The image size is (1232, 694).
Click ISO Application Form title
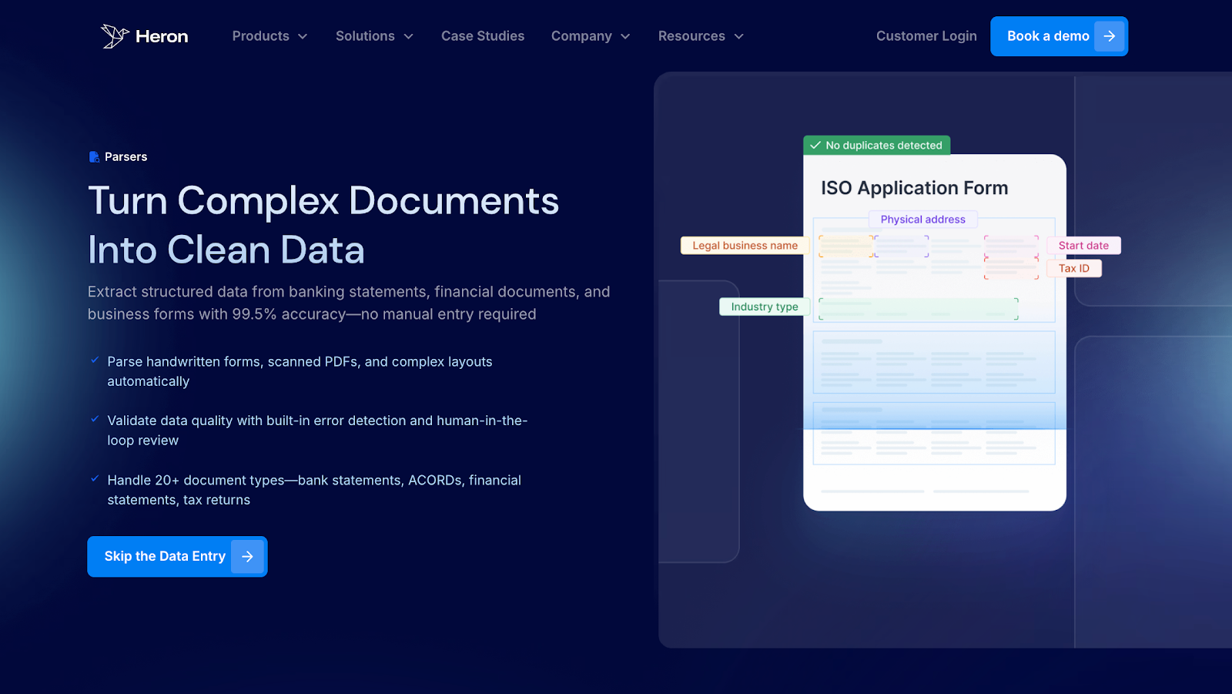pos(914,188)
